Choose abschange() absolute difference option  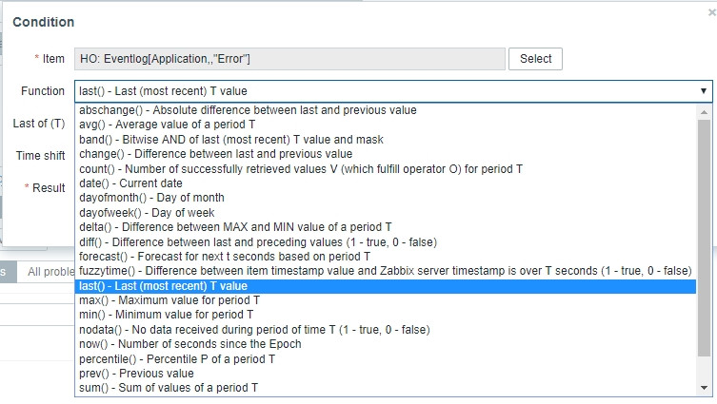click(385, 110)
